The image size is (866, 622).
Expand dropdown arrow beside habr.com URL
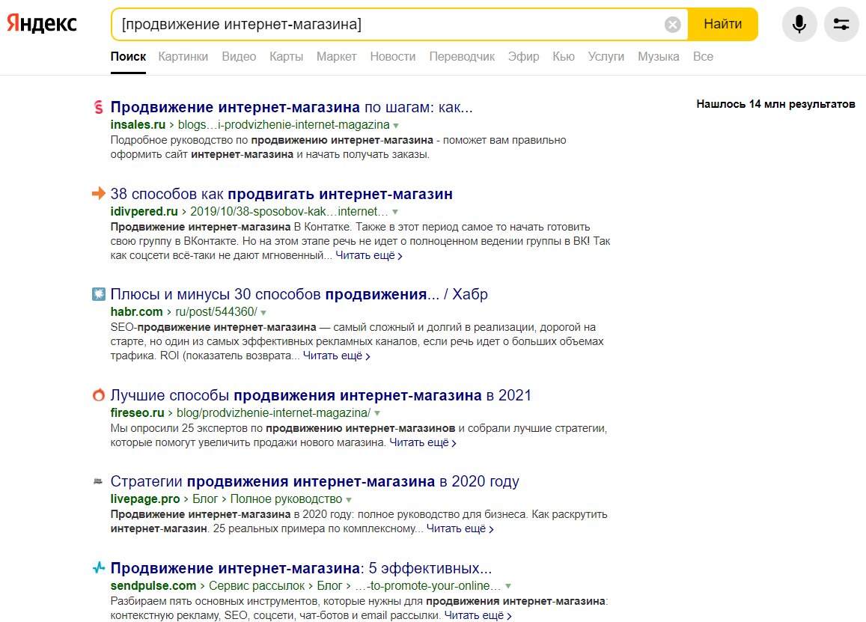pos(263,313)
